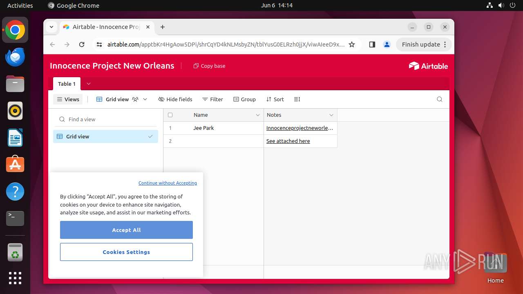Select the Notes column header
Viewport: 523px width, 294px height.
click(300, 115)
